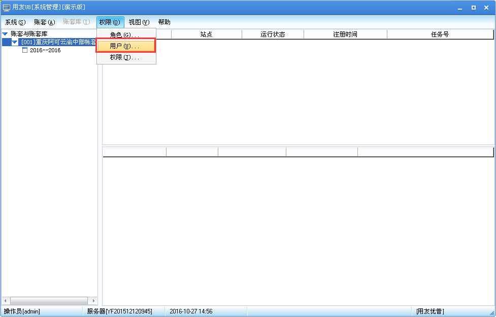Click the 注册时间 column header
Viewport: 496px width, 317px height.
[345, 34]
